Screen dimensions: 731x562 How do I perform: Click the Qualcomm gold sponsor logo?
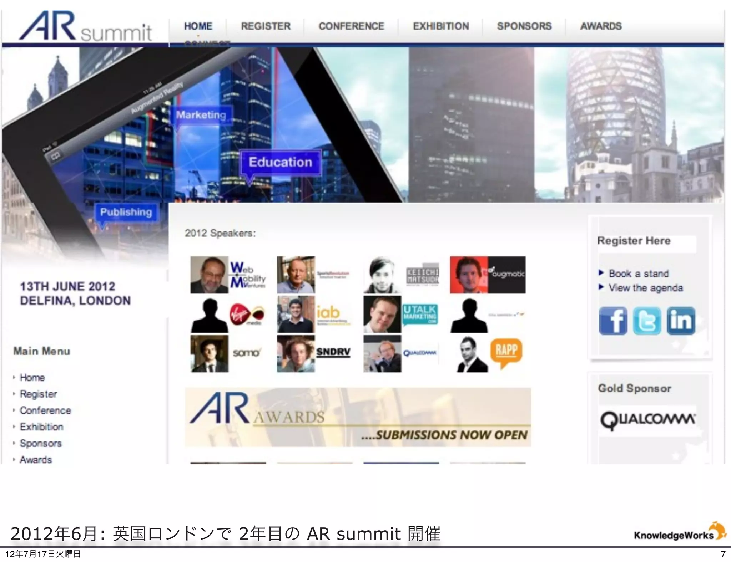647,420
